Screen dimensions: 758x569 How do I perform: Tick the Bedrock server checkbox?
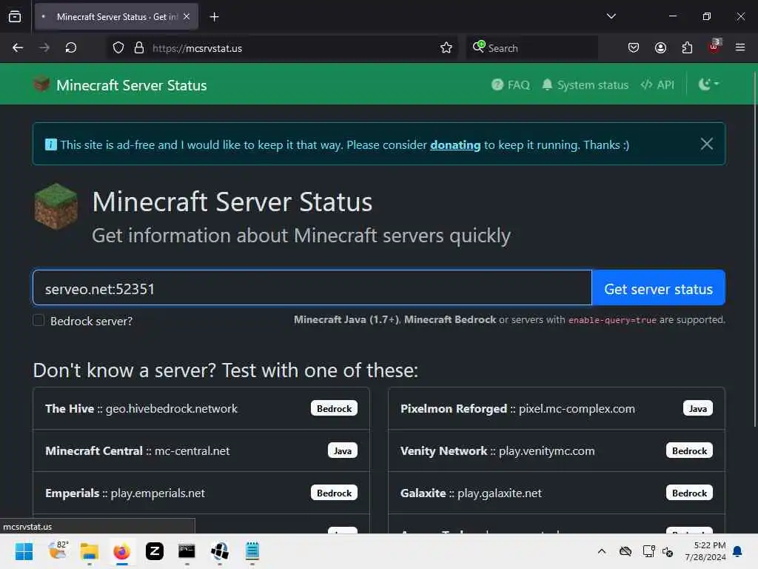click(38, 320)
